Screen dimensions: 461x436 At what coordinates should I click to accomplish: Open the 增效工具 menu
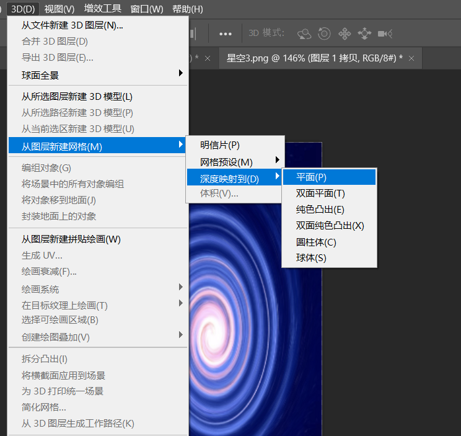pos(103,9)
